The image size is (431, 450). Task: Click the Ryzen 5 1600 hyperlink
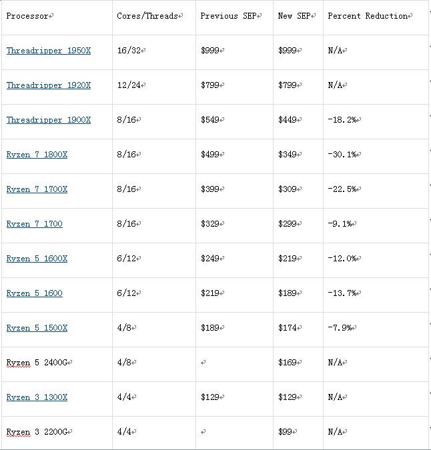pos(34,293)
